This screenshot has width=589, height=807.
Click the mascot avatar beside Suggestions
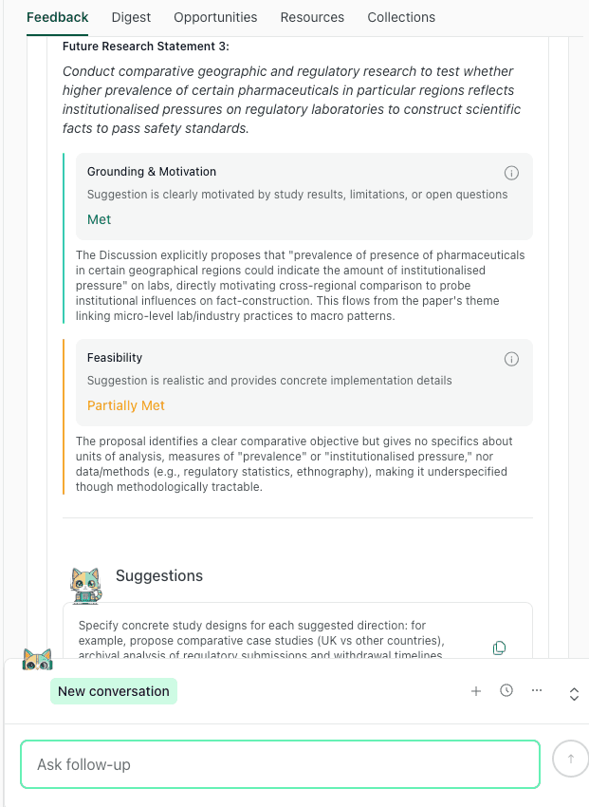[86, 586]
